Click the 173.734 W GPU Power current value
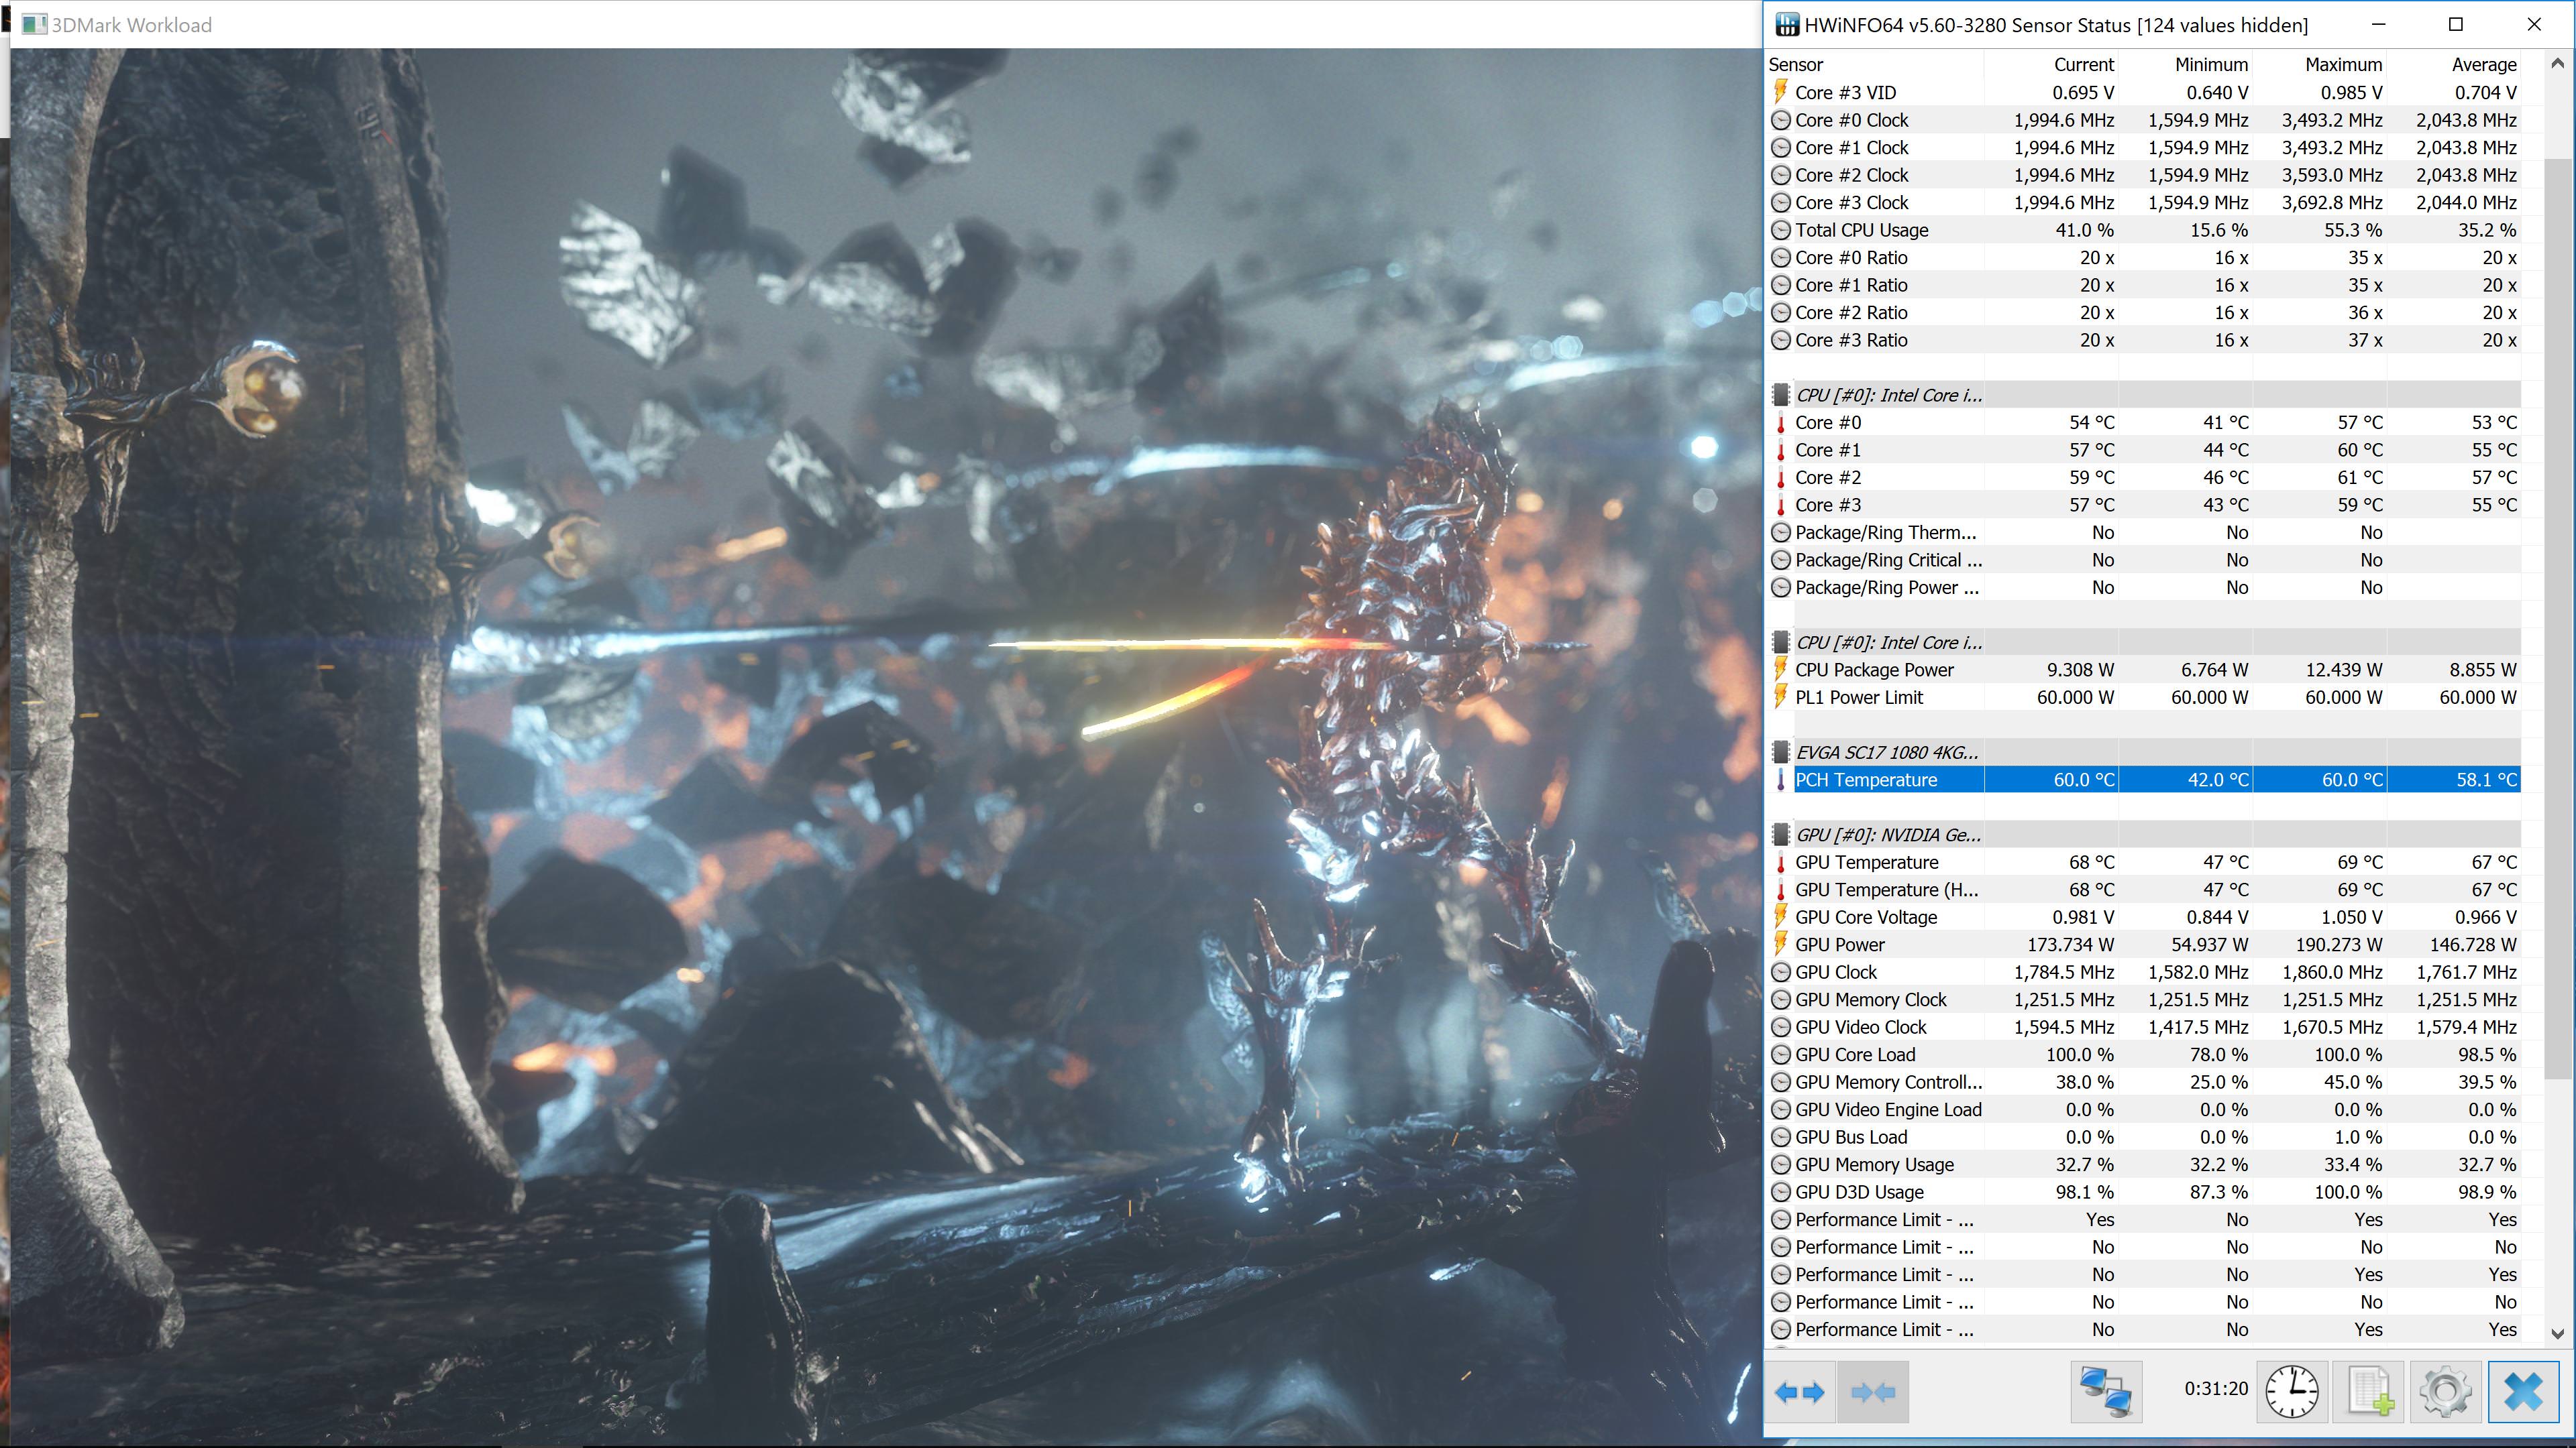This screenshot has width=2576, height=1448. [x=2070, y=945]
